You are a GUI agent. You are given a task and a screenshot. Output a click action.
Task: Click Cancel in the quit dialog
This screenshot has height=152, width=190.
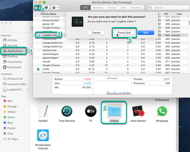tap(96, 33)
